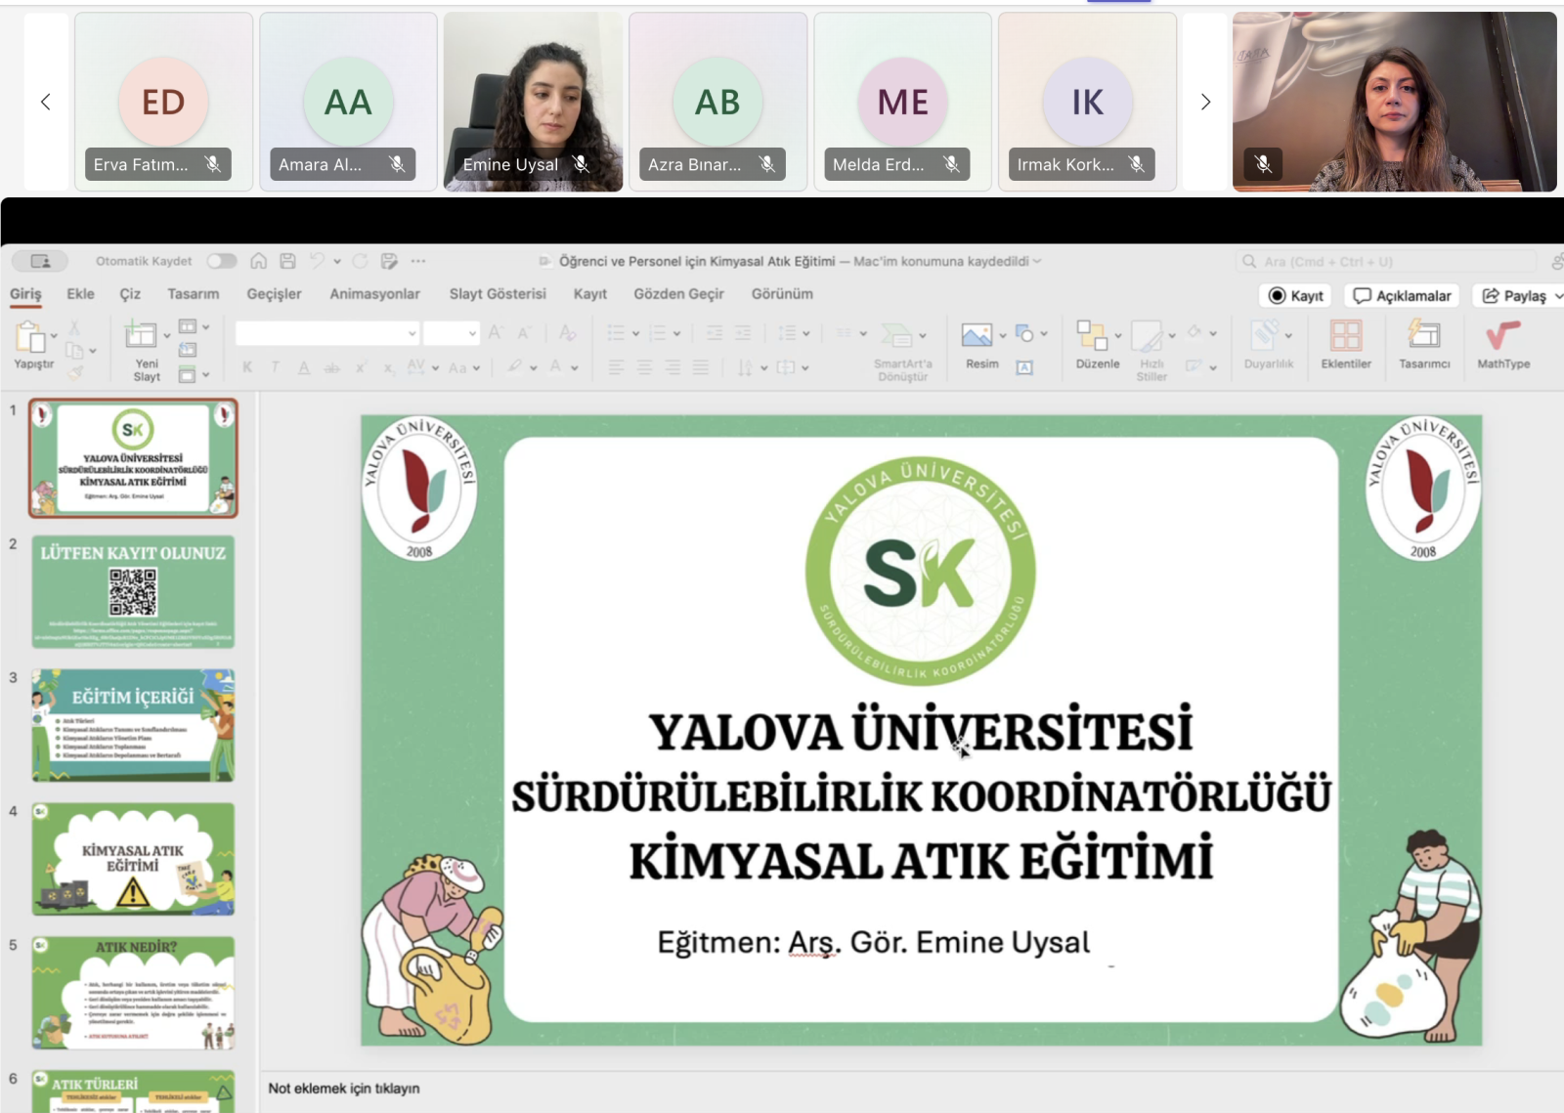1564x1113 pixels.
Task: Add a new slide with Yeni Slayt
Action: point(143,337)
